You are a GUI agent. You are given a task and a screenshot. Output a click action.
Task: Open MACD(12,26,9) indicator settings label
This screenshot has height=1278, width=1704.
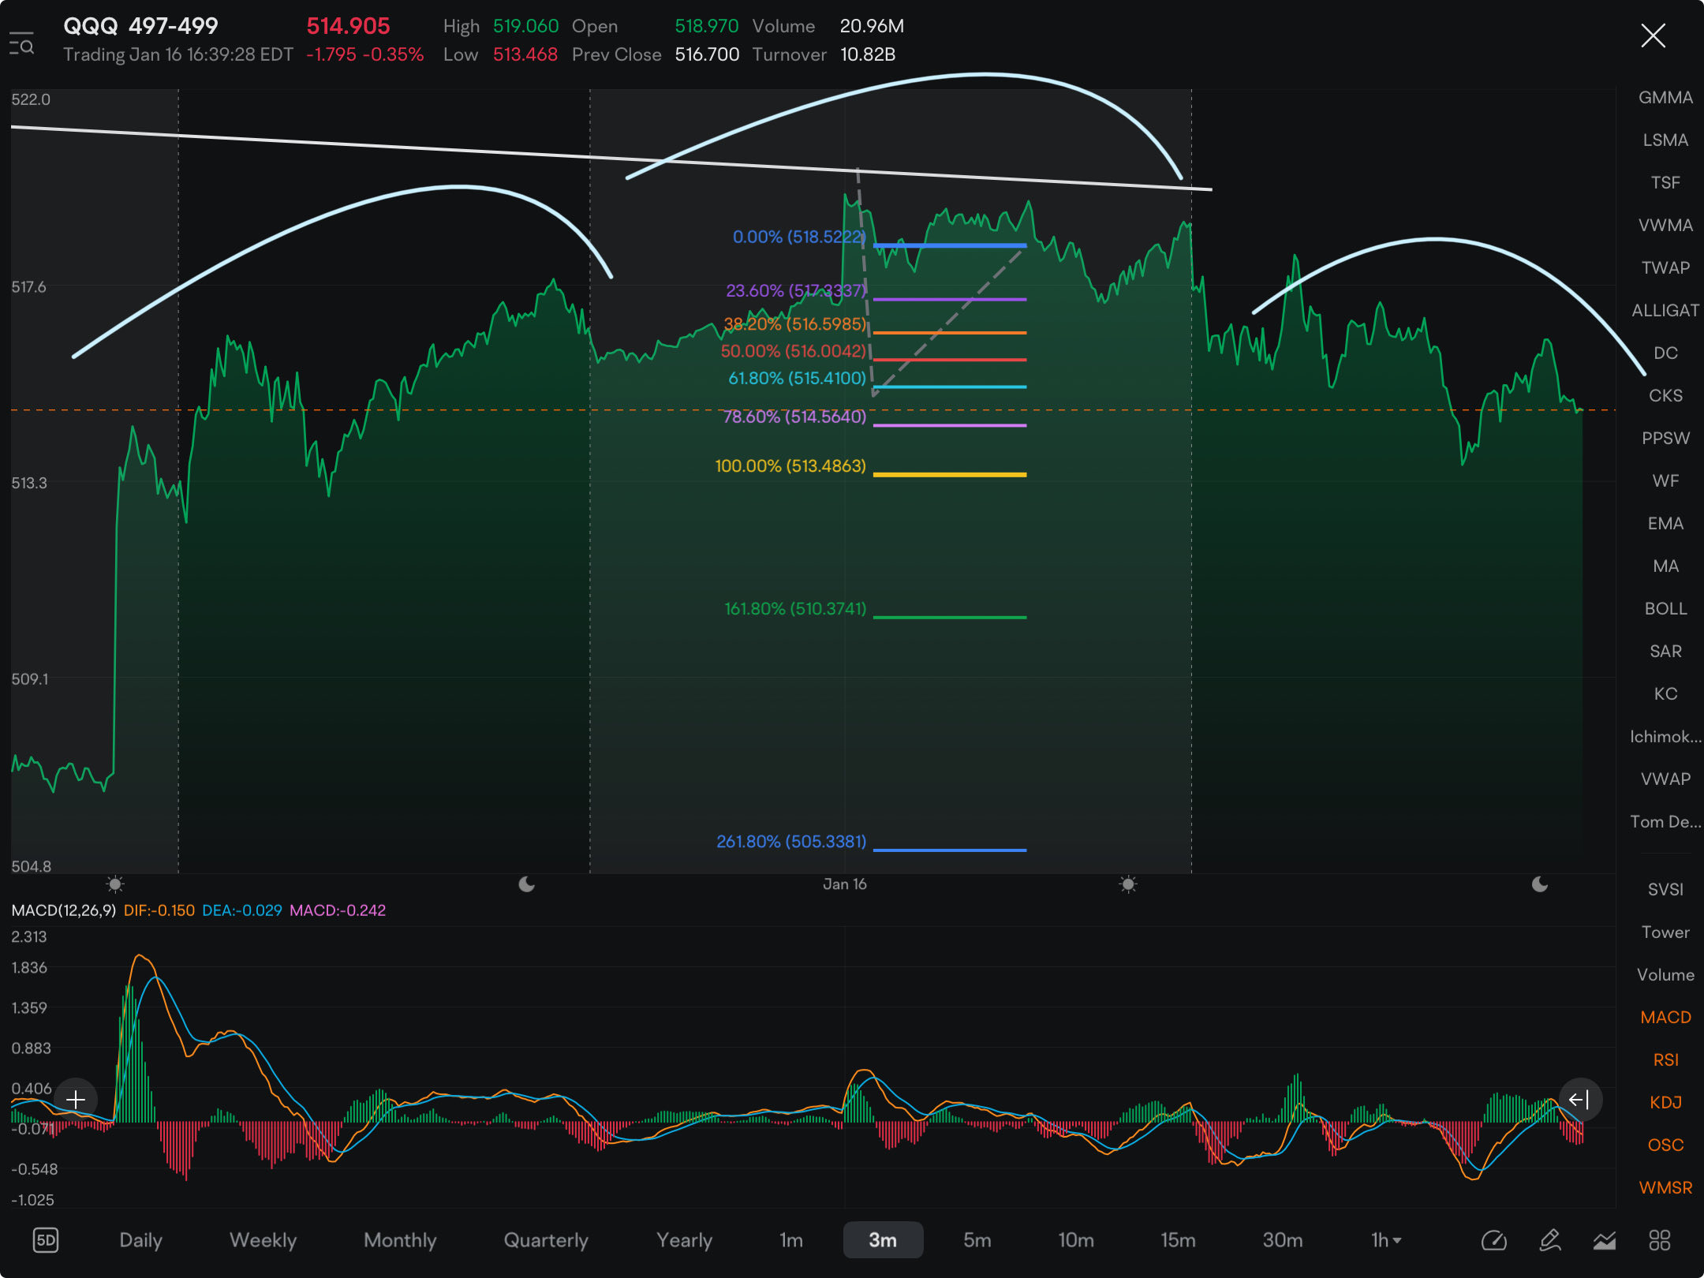click(63, 910)
